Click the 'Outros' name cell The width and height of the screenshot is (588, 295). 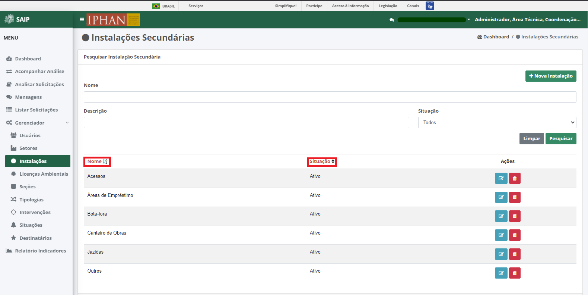(x=95, y=271)
